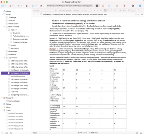The width and height of the screenshot is (144, 134).
Task: Open the font size 12 dropdown
Action: click(x=88, y=10)
